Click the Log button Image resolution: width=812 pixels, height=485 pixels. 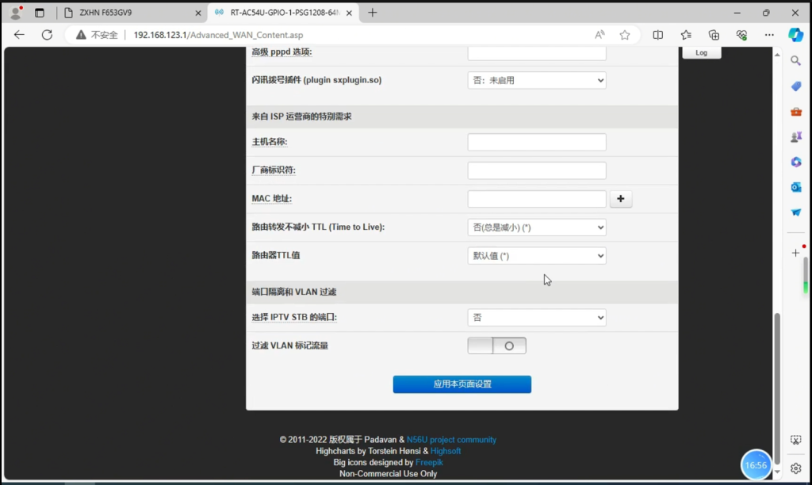point(701,52)
